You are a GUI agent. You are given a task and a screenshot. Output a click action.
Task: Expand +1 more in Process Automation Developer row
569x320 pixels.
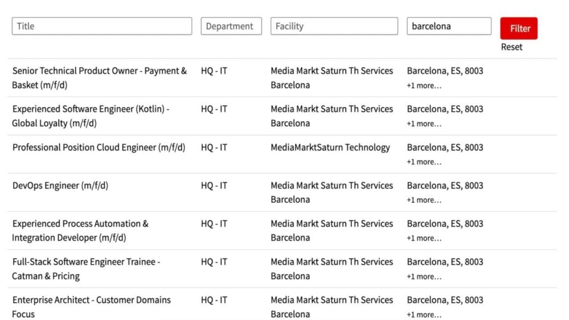424,238
